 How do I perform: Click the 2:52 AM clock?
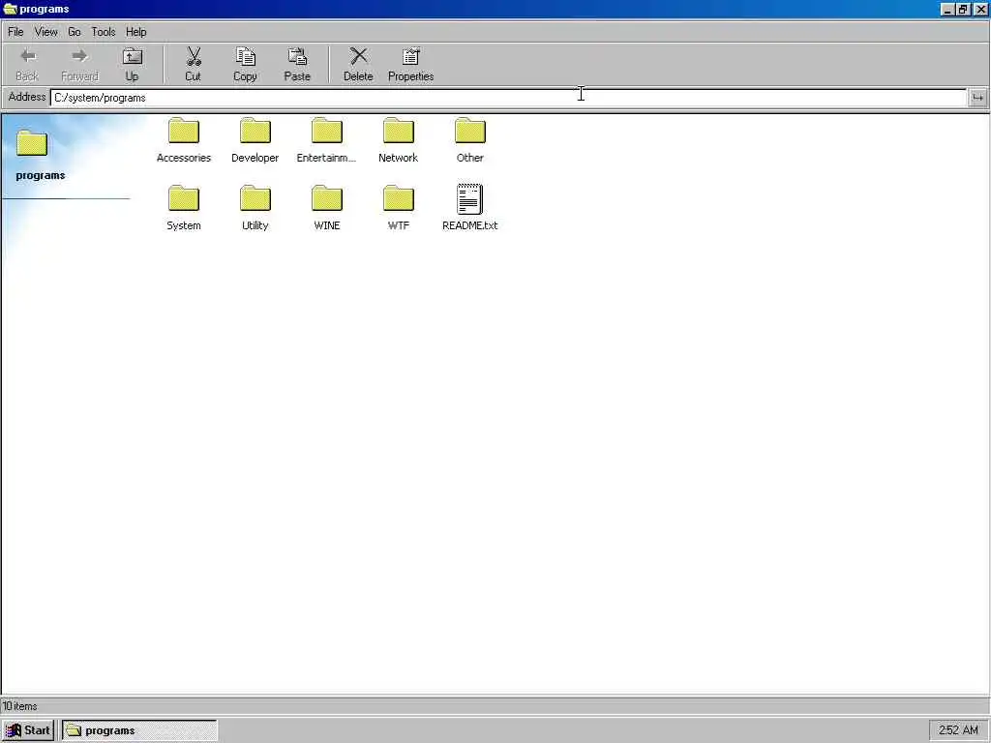pos(958,730)
